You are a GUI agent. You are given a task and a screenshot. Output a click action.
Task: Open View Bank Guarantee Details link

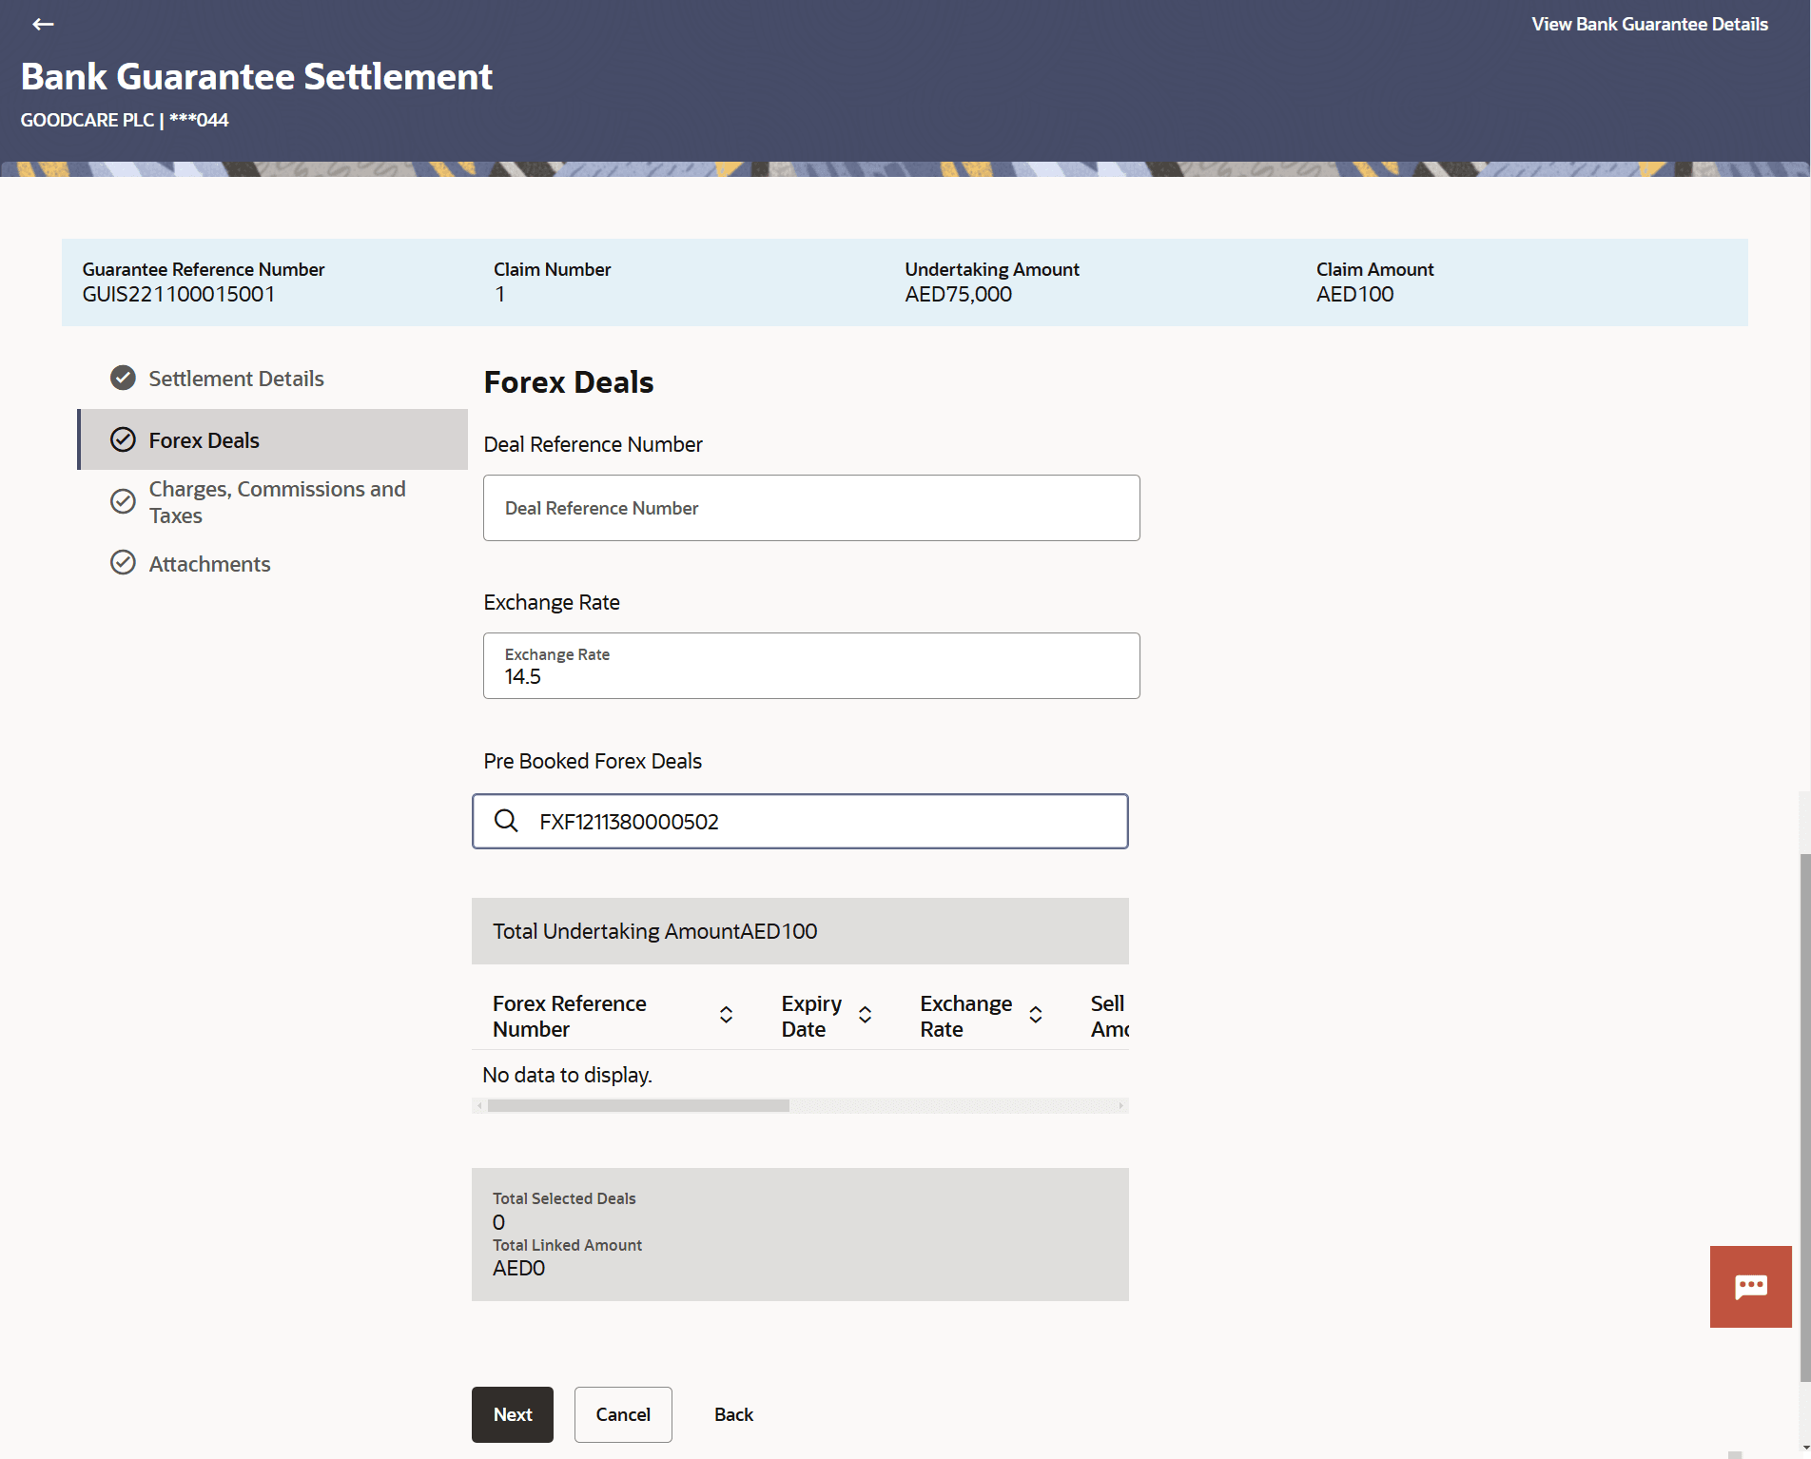coord(1649,25)
